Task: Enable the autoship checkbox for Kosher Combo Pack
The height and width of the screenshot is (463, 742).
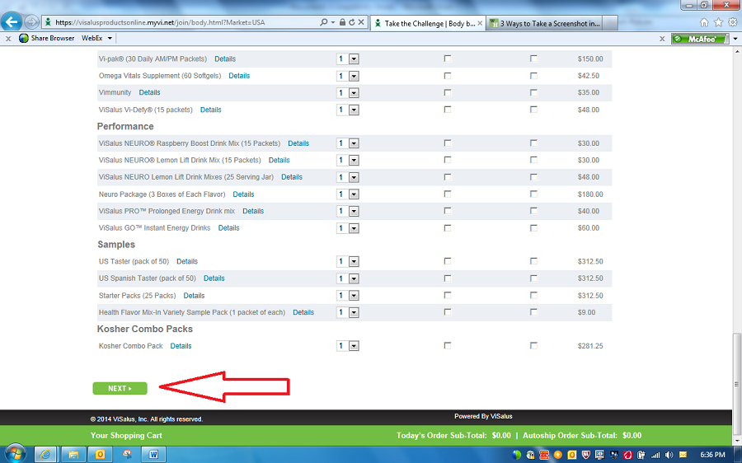Action: 534,346
